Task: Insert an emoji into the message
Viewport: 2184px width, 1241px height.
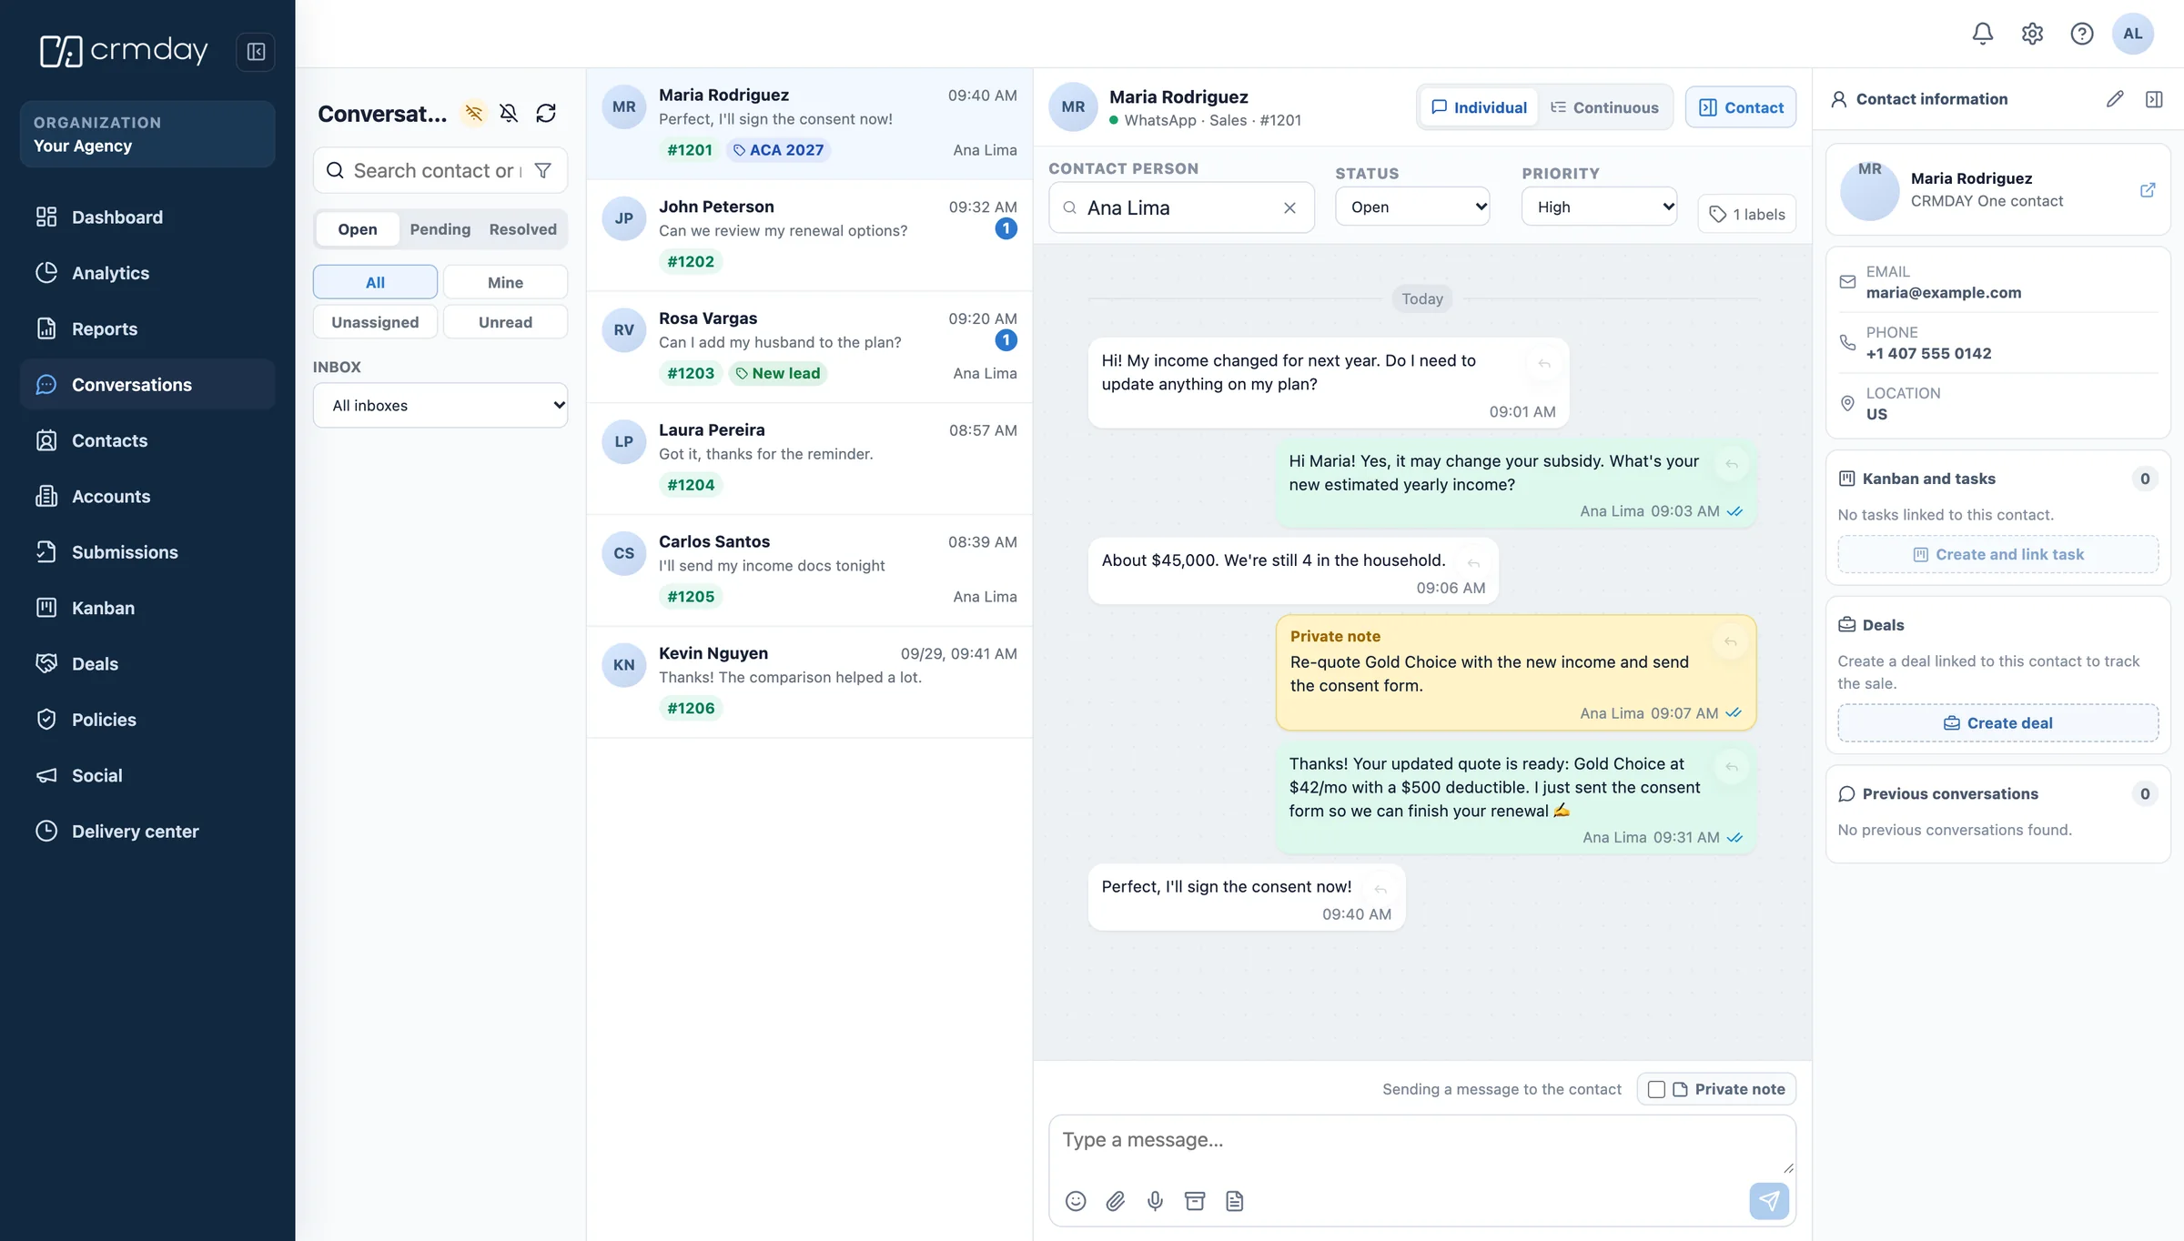Action: (x=1076, y=1201)
